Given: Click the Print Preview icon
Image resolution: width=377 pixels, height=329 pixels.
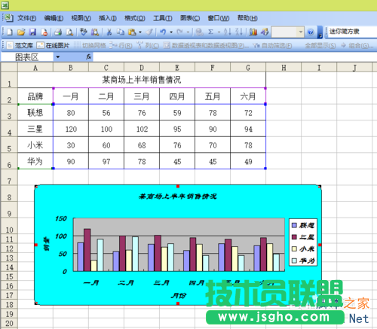Looking at the screenshot, I should (69, 32).
